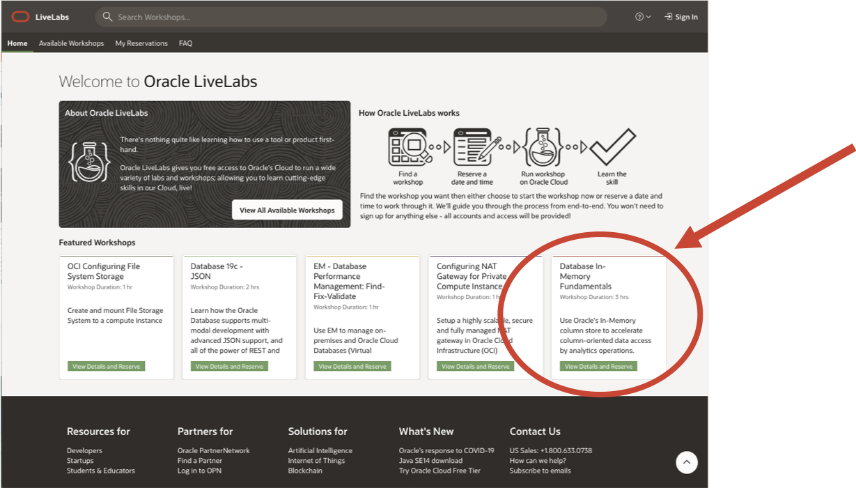Viewport: 856px width, 488px height.
Task: Reserve the EM Database Performance Management workshop
Action: 352,366
